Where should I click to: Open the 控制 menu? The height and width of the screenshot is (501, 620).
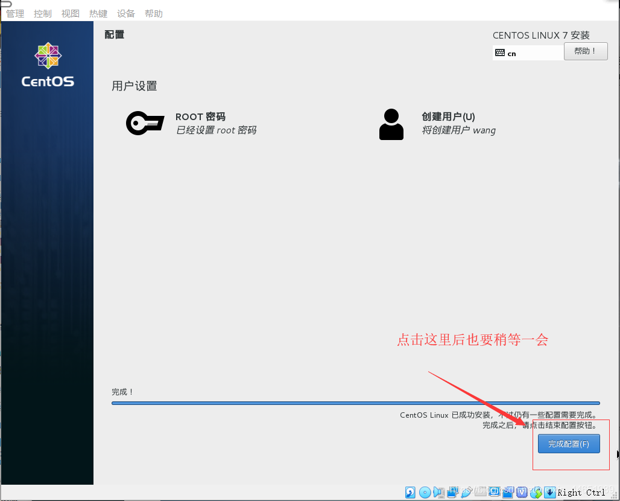click(43, 13)
